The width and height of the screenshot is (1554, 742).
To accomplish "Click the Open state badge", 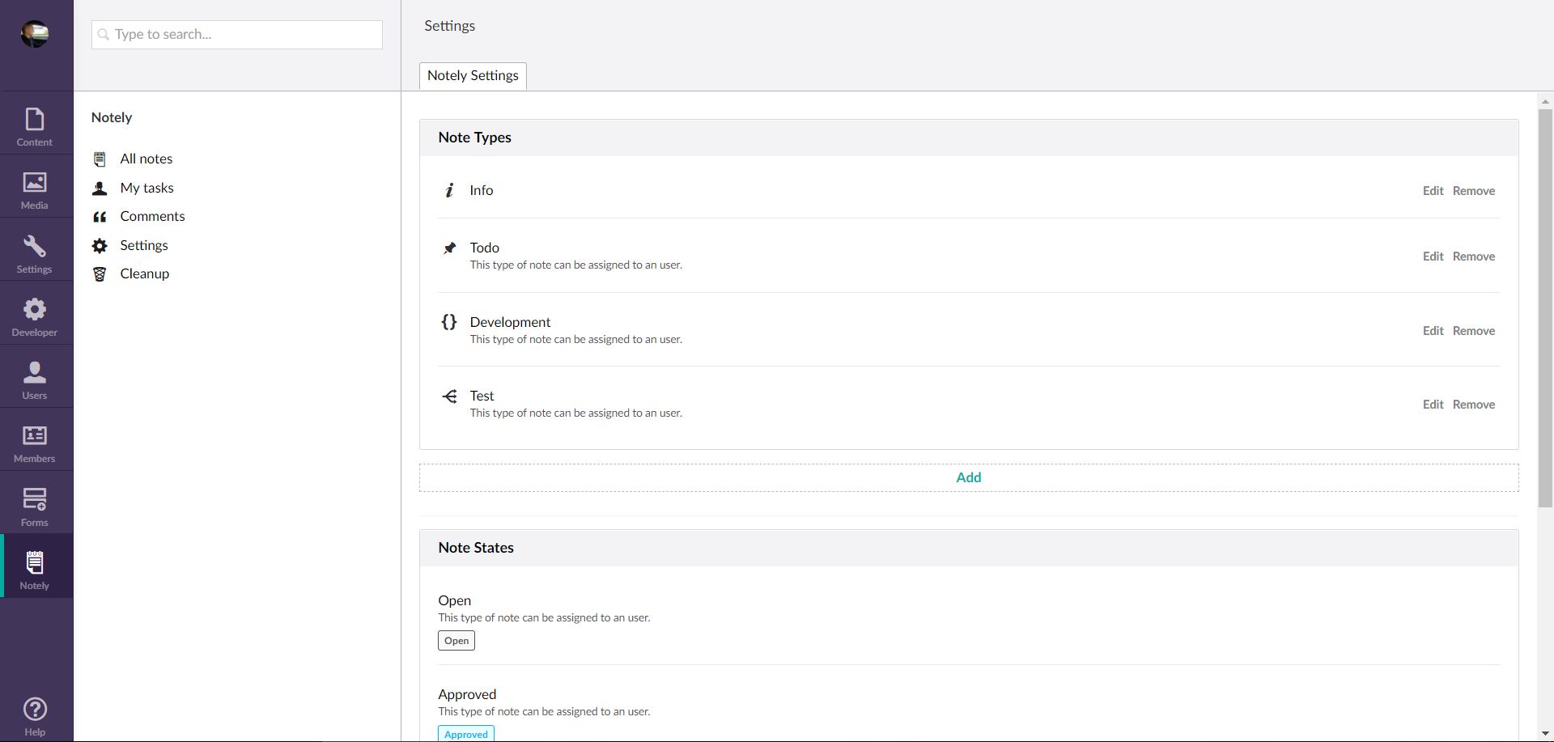I will [456, 641].
